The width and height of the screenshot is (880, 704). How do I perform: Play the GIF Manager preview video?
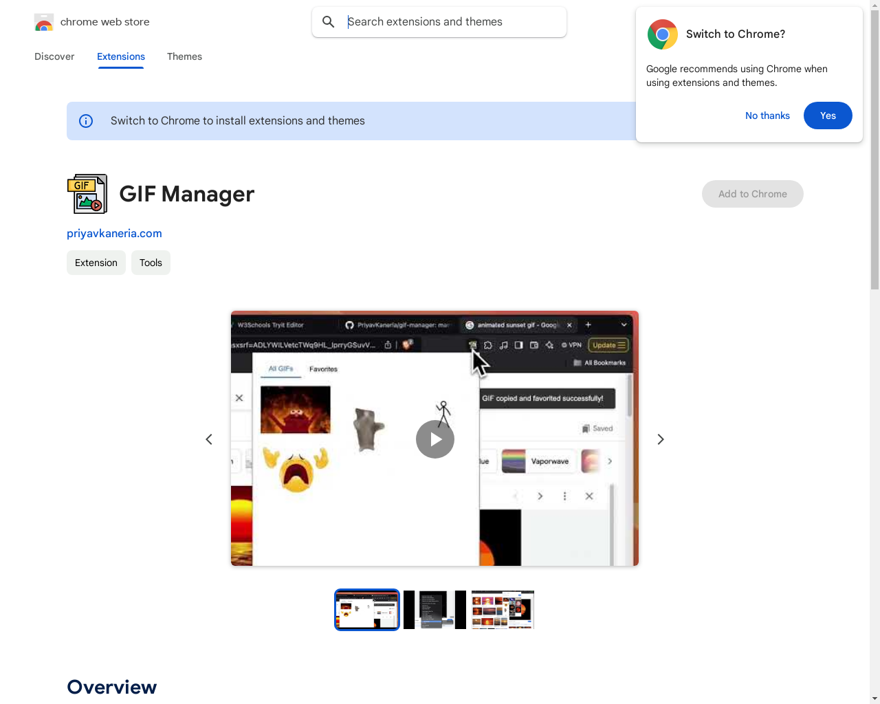click(x=435, y=439)
